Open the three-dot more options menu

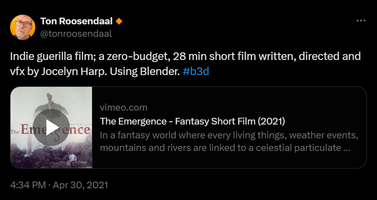(x=361, y=21)
